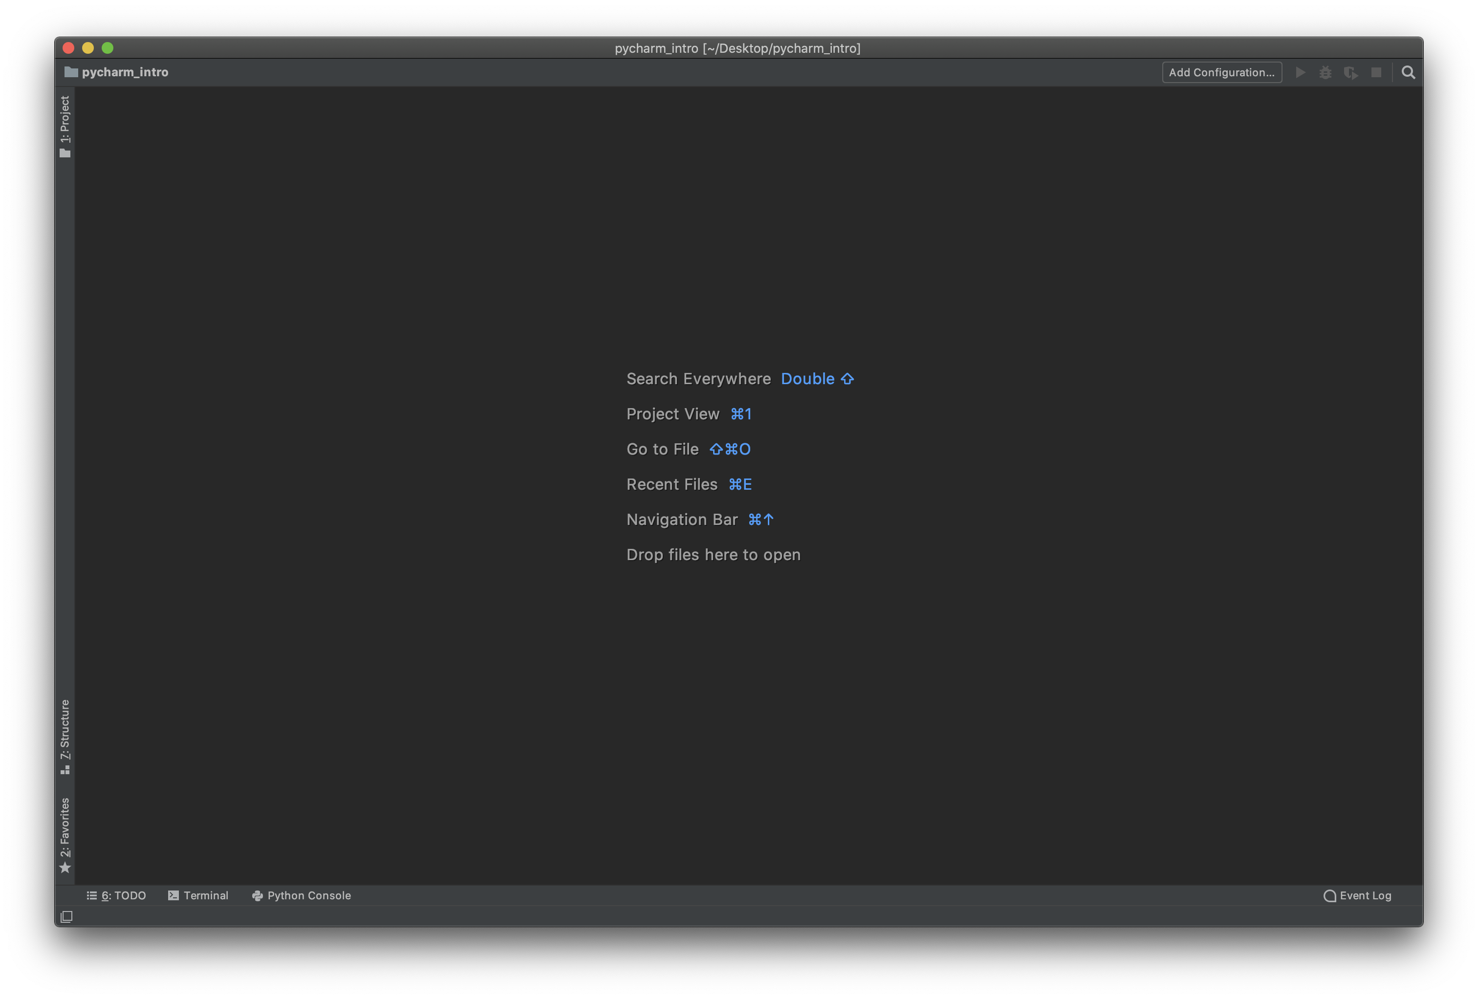Open the Add Configuration run selector
Viewport: 1478px width, 999px height.
pyautogui.click(x=1222, y=72)
